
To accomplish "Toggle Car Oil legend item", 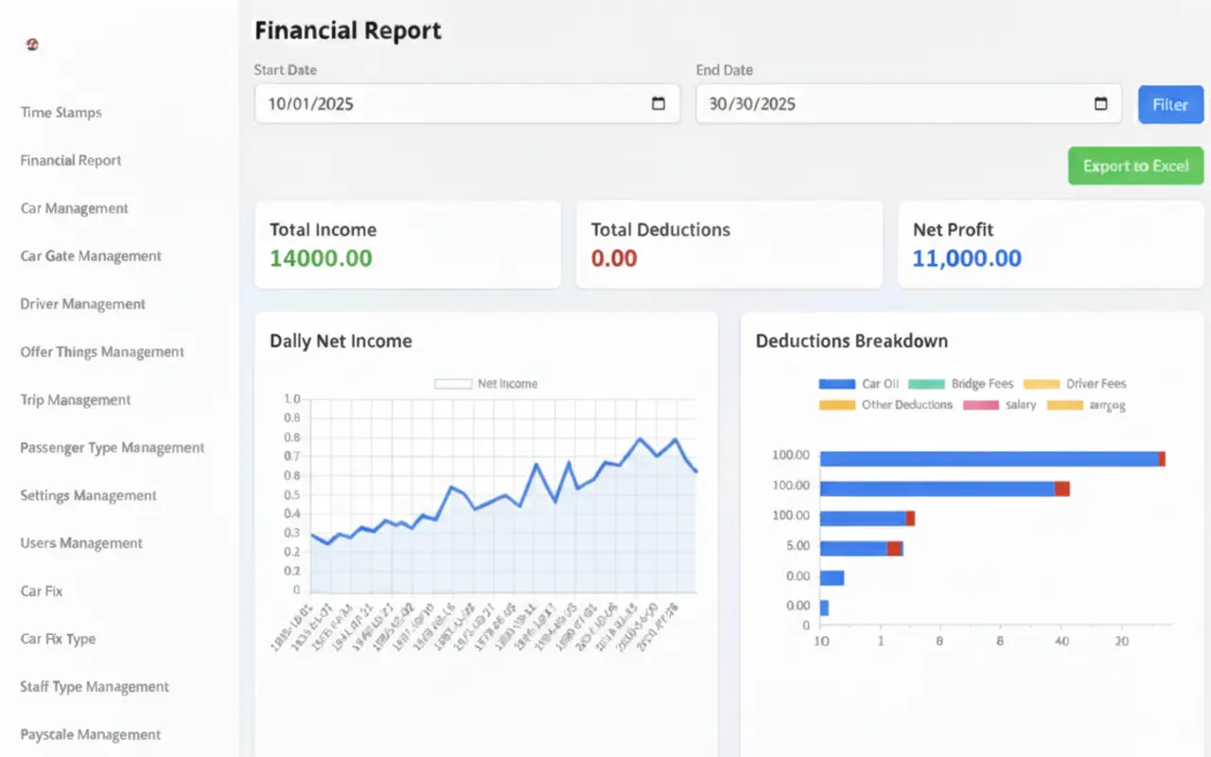I will pos(858,384).
